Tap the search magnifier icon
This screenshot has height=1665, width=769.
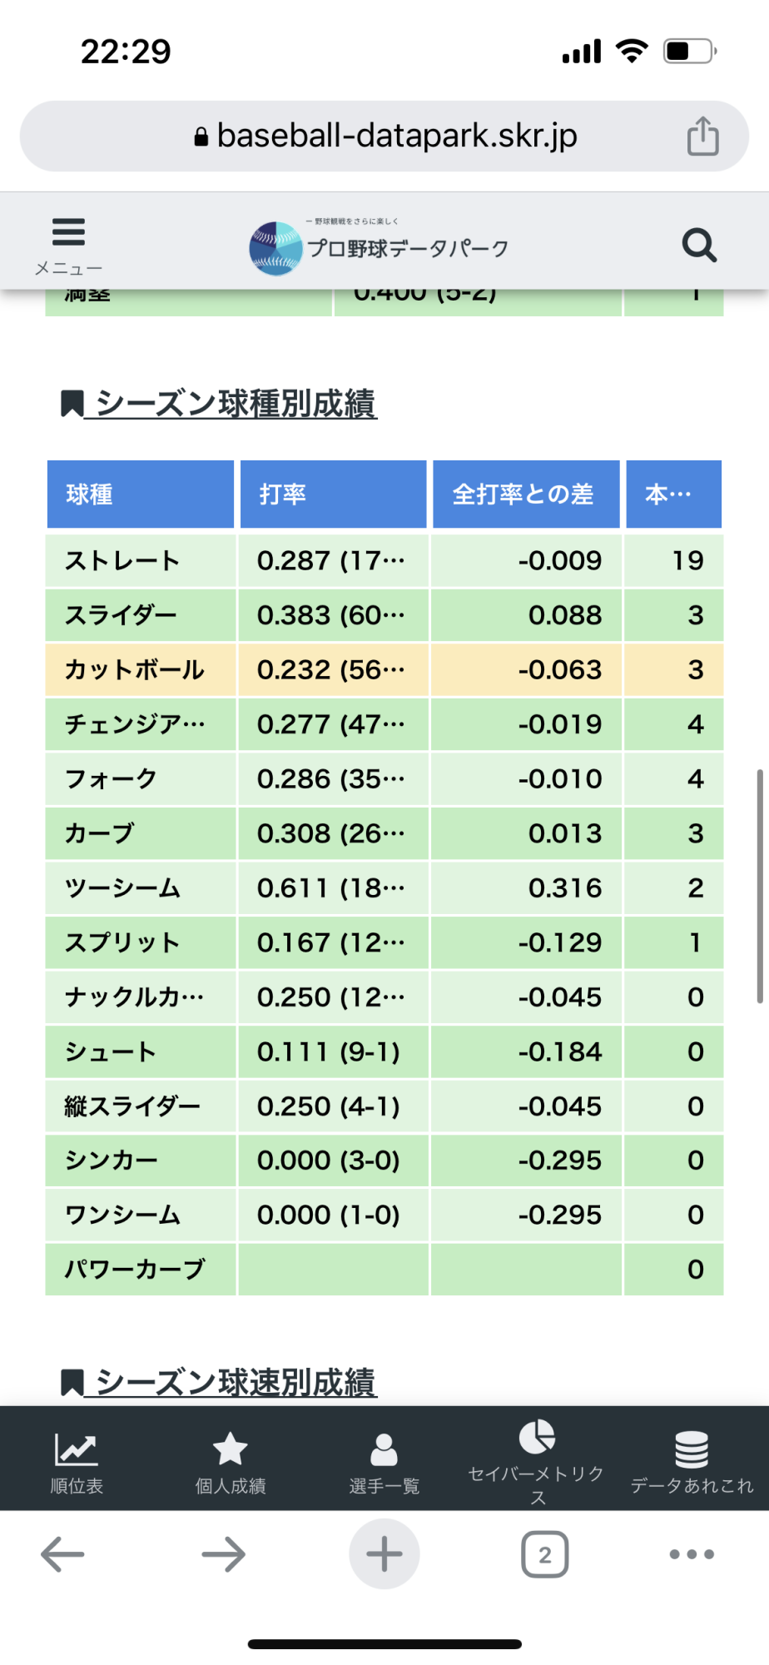[x=699, y=245]
